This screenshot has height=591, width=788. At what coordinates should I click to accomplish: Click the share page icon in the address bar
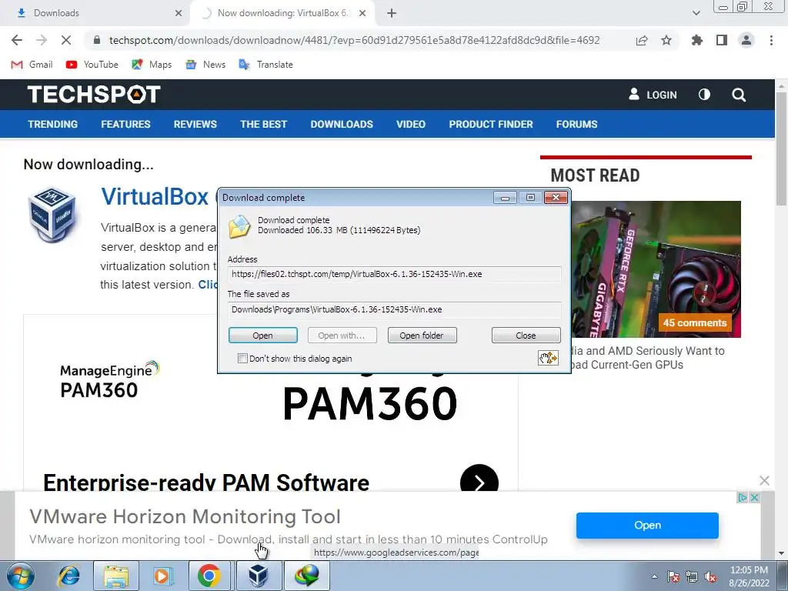[642, 41]
